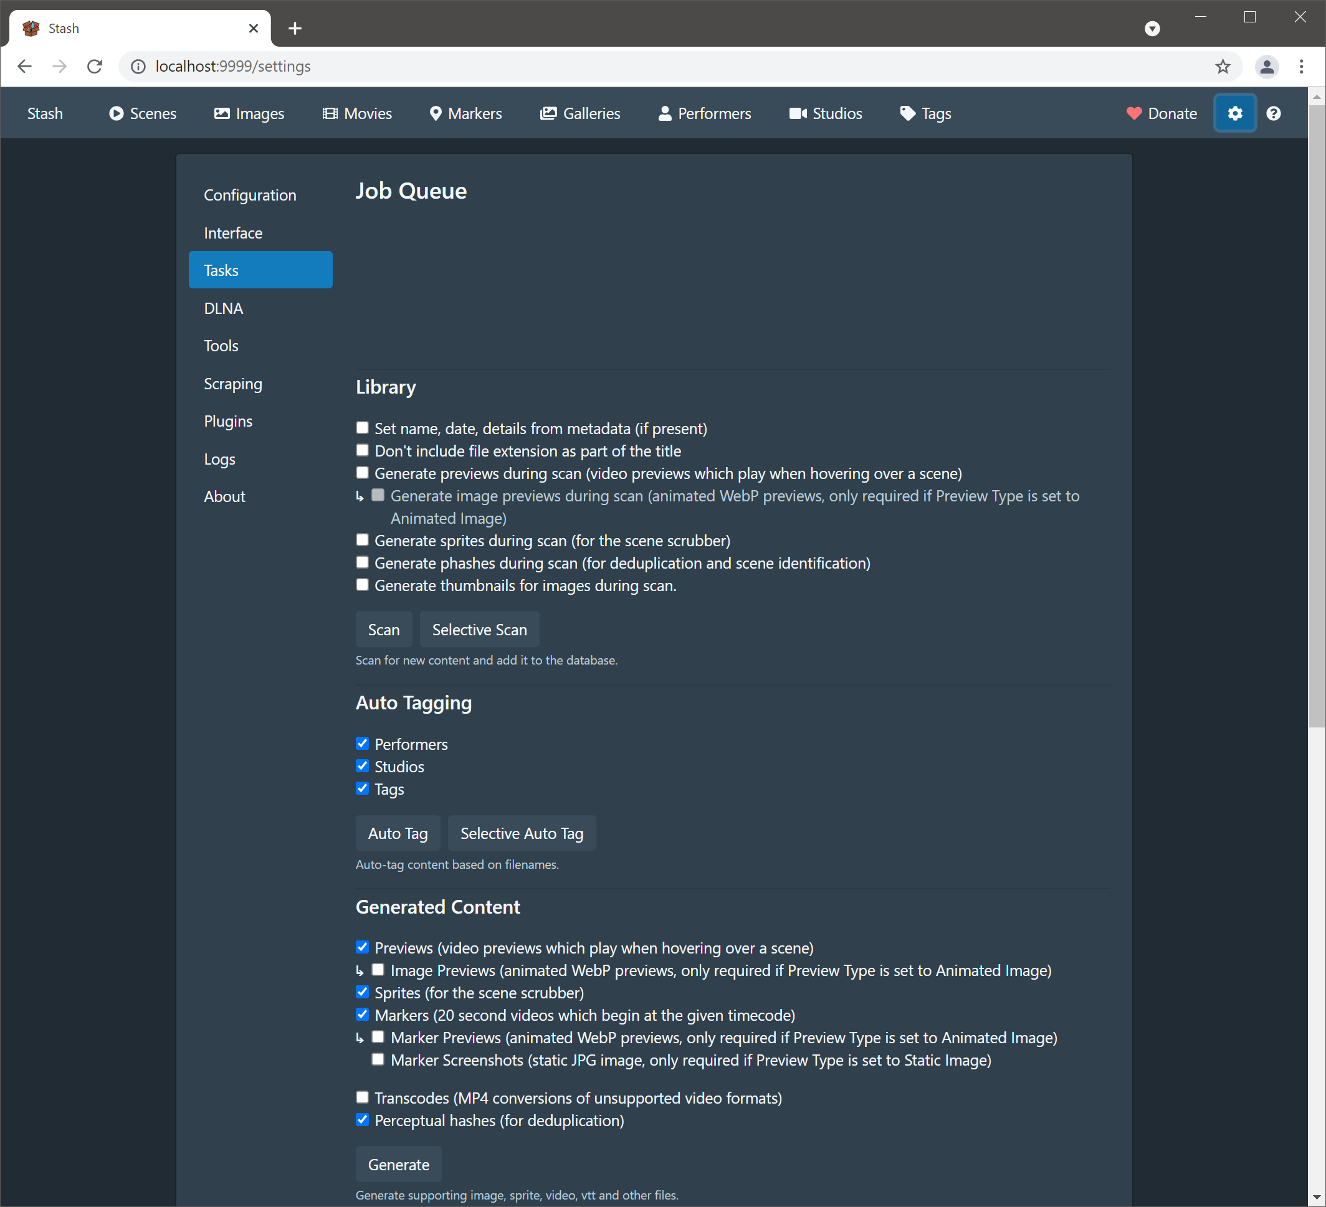Screen dimensions: 1326x1207
Task: Click the Selective Auto Tag button
Action: tap(522, 833)
